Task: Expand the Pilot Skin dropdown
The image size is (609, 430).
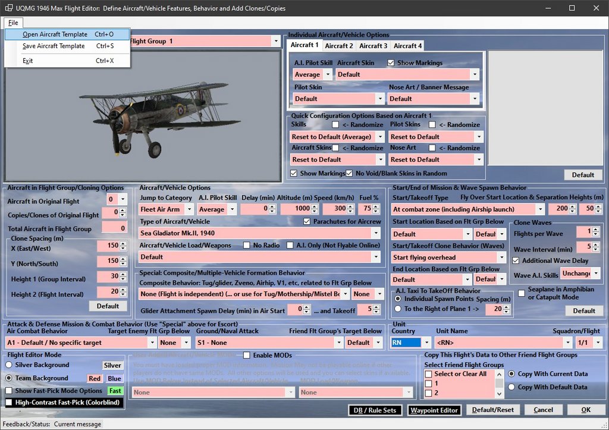Action: (x=381, y=99)
